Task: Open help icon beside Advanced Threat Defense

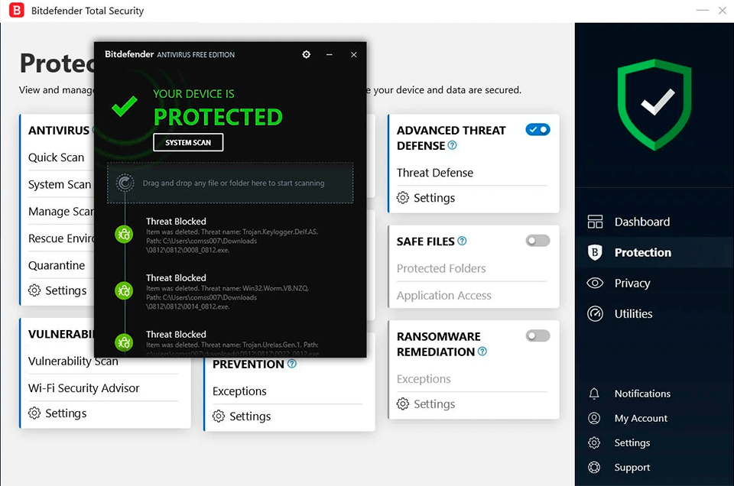Action: pos(452,145)
